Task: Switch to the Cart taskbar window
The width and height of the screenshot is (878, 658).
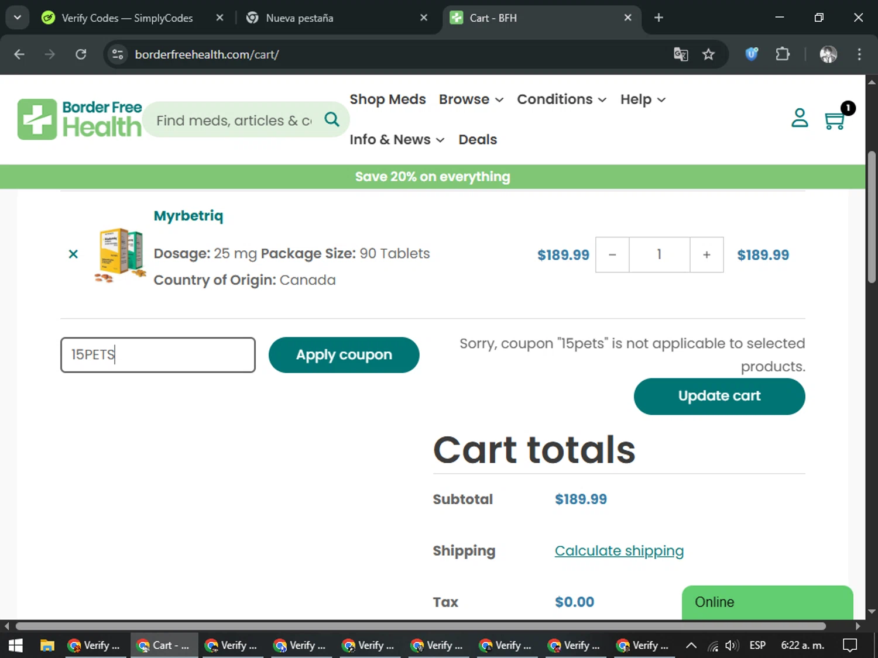Action: 164,645
